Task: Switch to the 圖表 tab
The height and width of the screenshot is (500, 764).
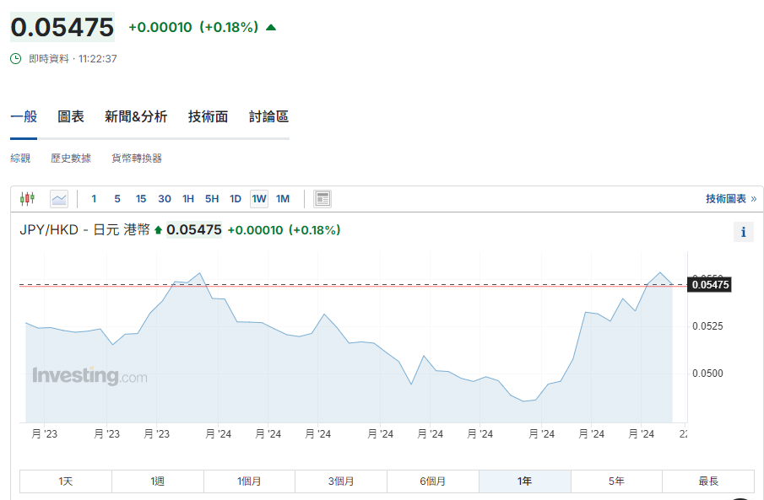Action: click(71, 116)
